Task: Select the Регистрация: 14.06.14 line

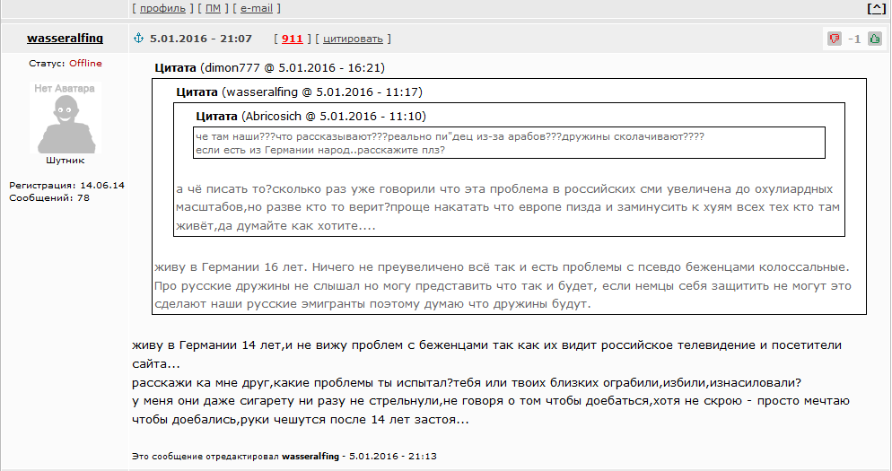Action: [x=66, y=186]
